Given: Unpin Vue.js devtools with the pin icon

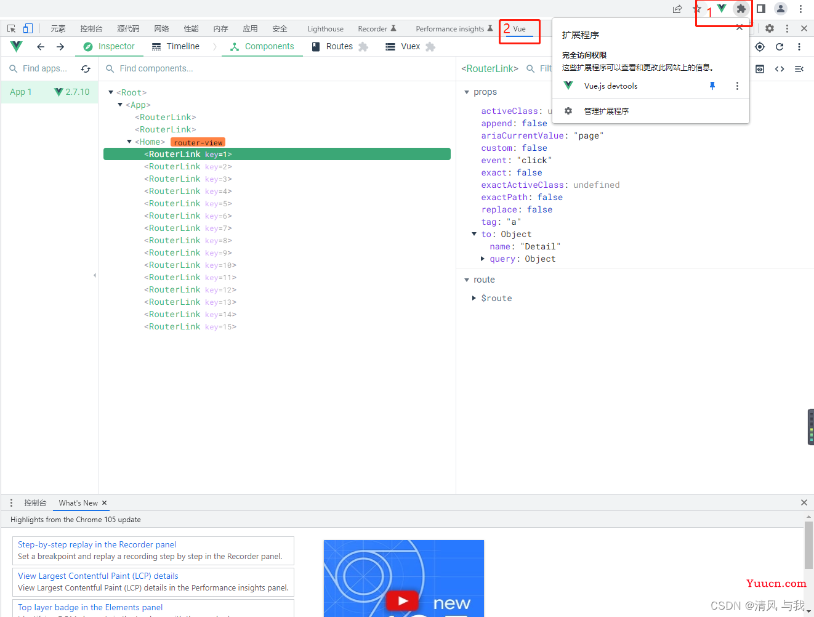Looking at the screenshot, I should [x=712, y=86].
